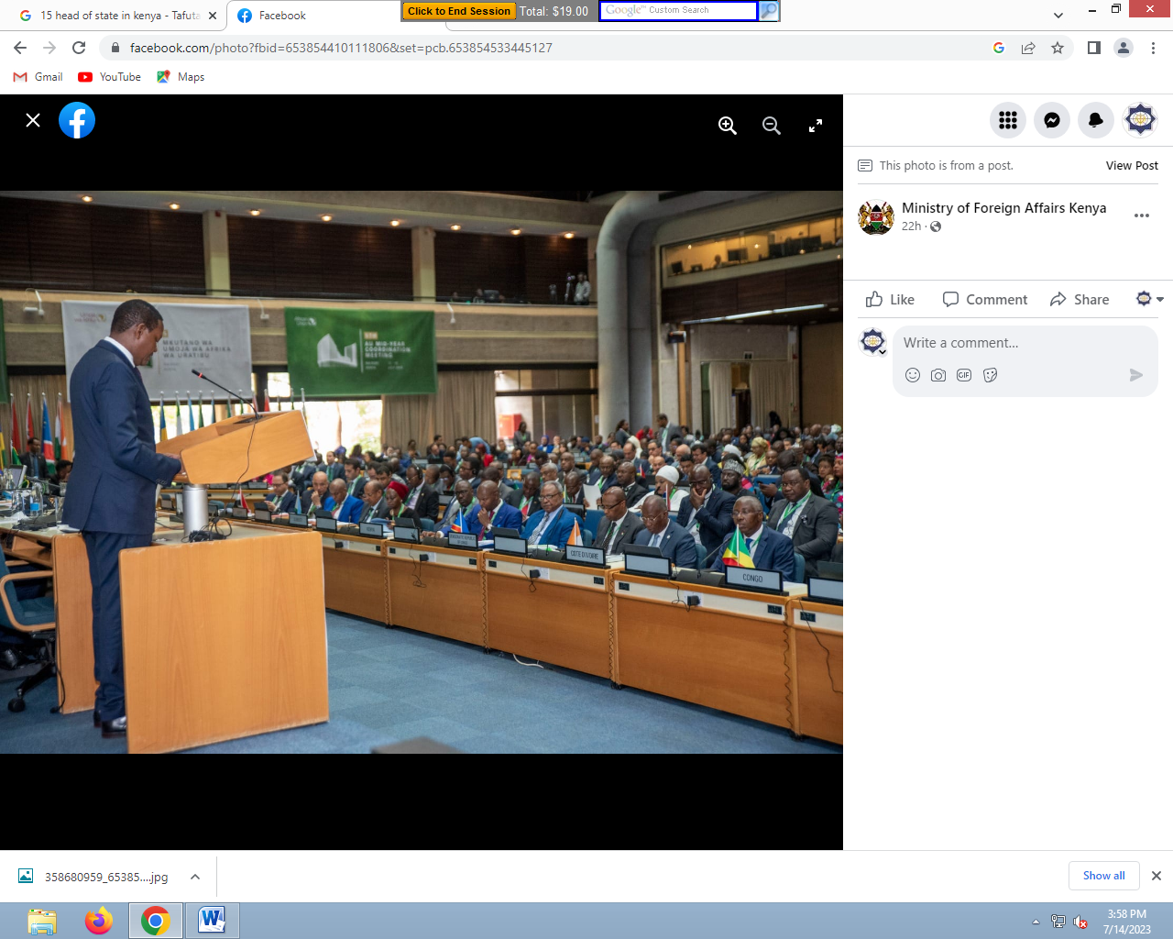This screenshot has height=939, width=1173.
Task: Expand the comment-as identity dropdown
Action: (x=1150, y=300)
